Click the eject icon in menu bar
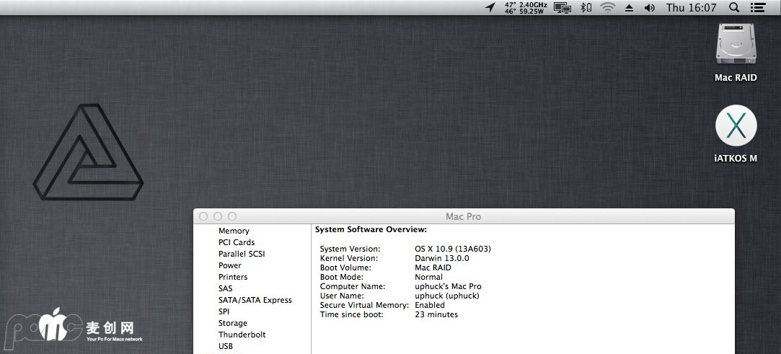Screen dimensions: 781x354 pos(628,8)
